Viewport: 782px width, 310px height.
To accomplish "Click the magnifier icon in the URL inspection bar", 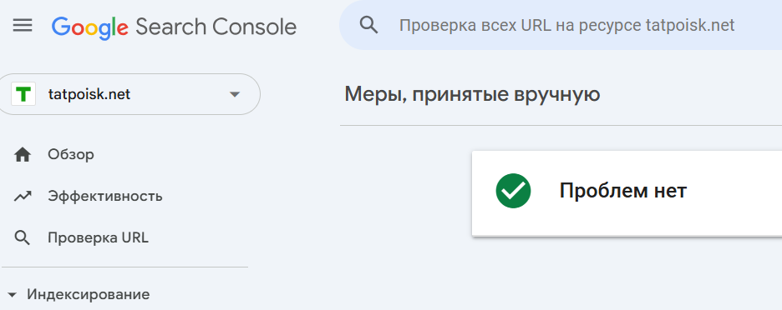I will coord(368,24).
